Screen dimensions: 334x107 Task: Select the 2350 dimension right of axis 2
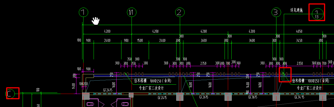[x=203, y=63]
